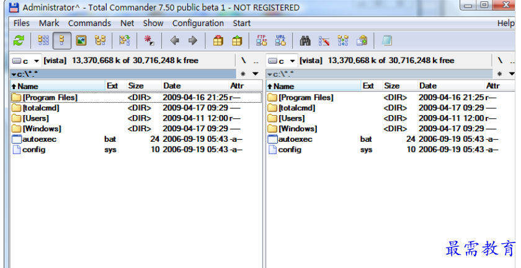Sort right panel by Ext column

point(372,86)
